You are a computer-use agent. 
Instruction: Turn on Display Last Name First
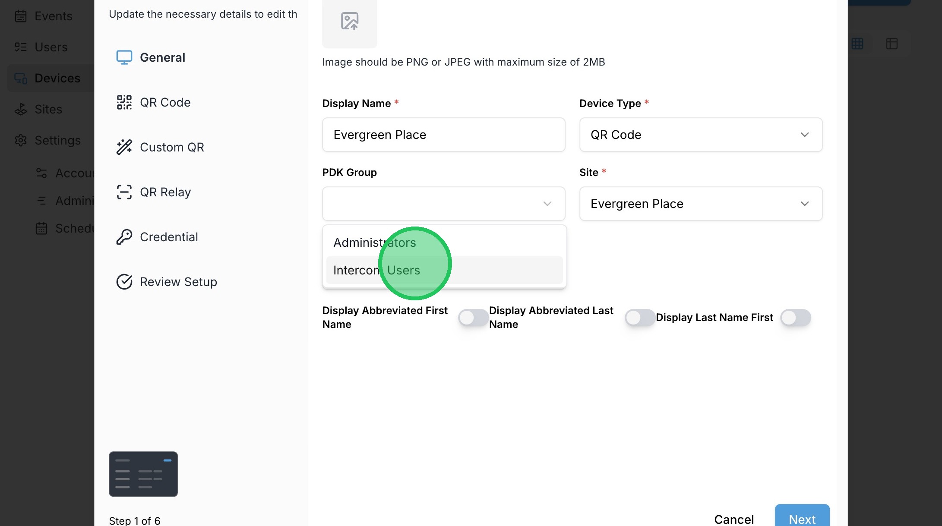(795, 318)
